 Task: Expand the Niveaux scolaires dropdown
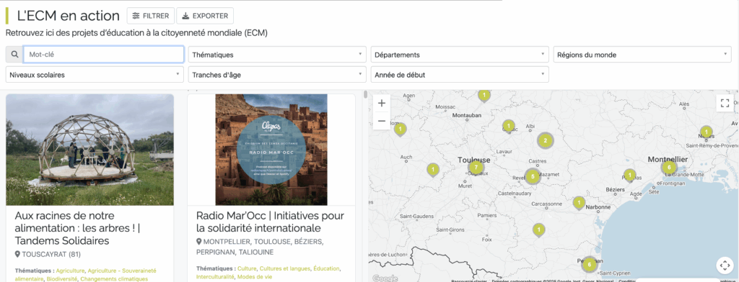(x=95, y=74)
